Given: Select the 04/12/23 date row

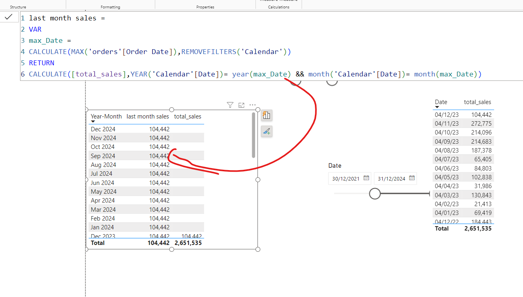Looking at the screenshot, I should tap(447, 114).
